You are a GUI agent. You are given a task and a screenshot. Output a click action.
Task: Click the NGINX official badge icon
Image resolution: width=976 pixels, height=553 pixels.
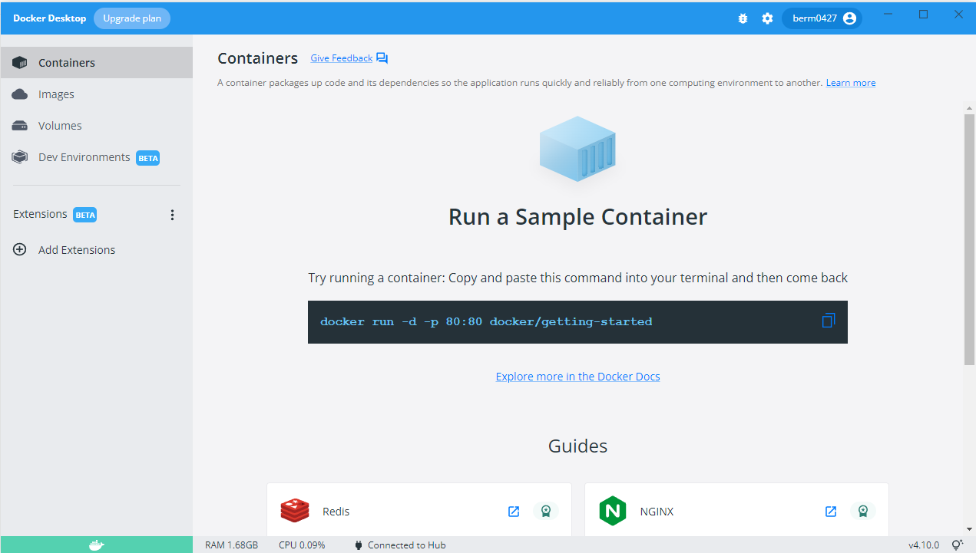862,512
